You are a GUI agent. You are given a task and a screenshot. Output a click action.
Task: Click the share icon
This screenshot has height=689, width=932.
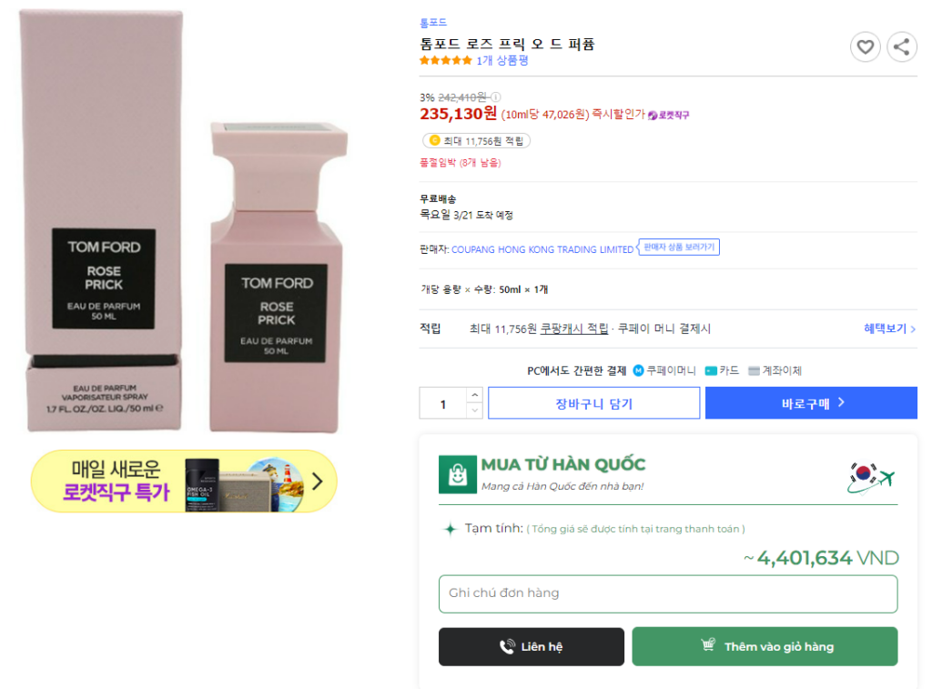(x=901, y=47)
